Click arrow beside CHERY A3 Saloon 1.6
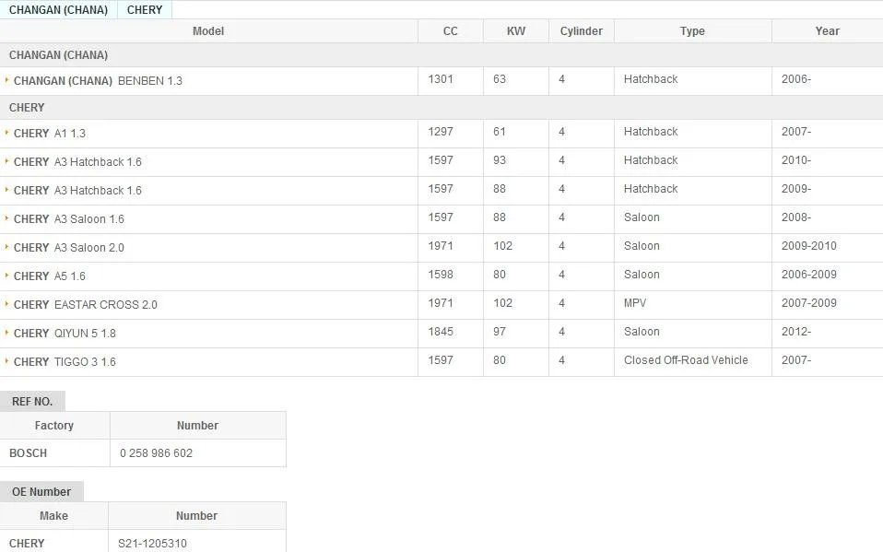 [x=6, y=218]
